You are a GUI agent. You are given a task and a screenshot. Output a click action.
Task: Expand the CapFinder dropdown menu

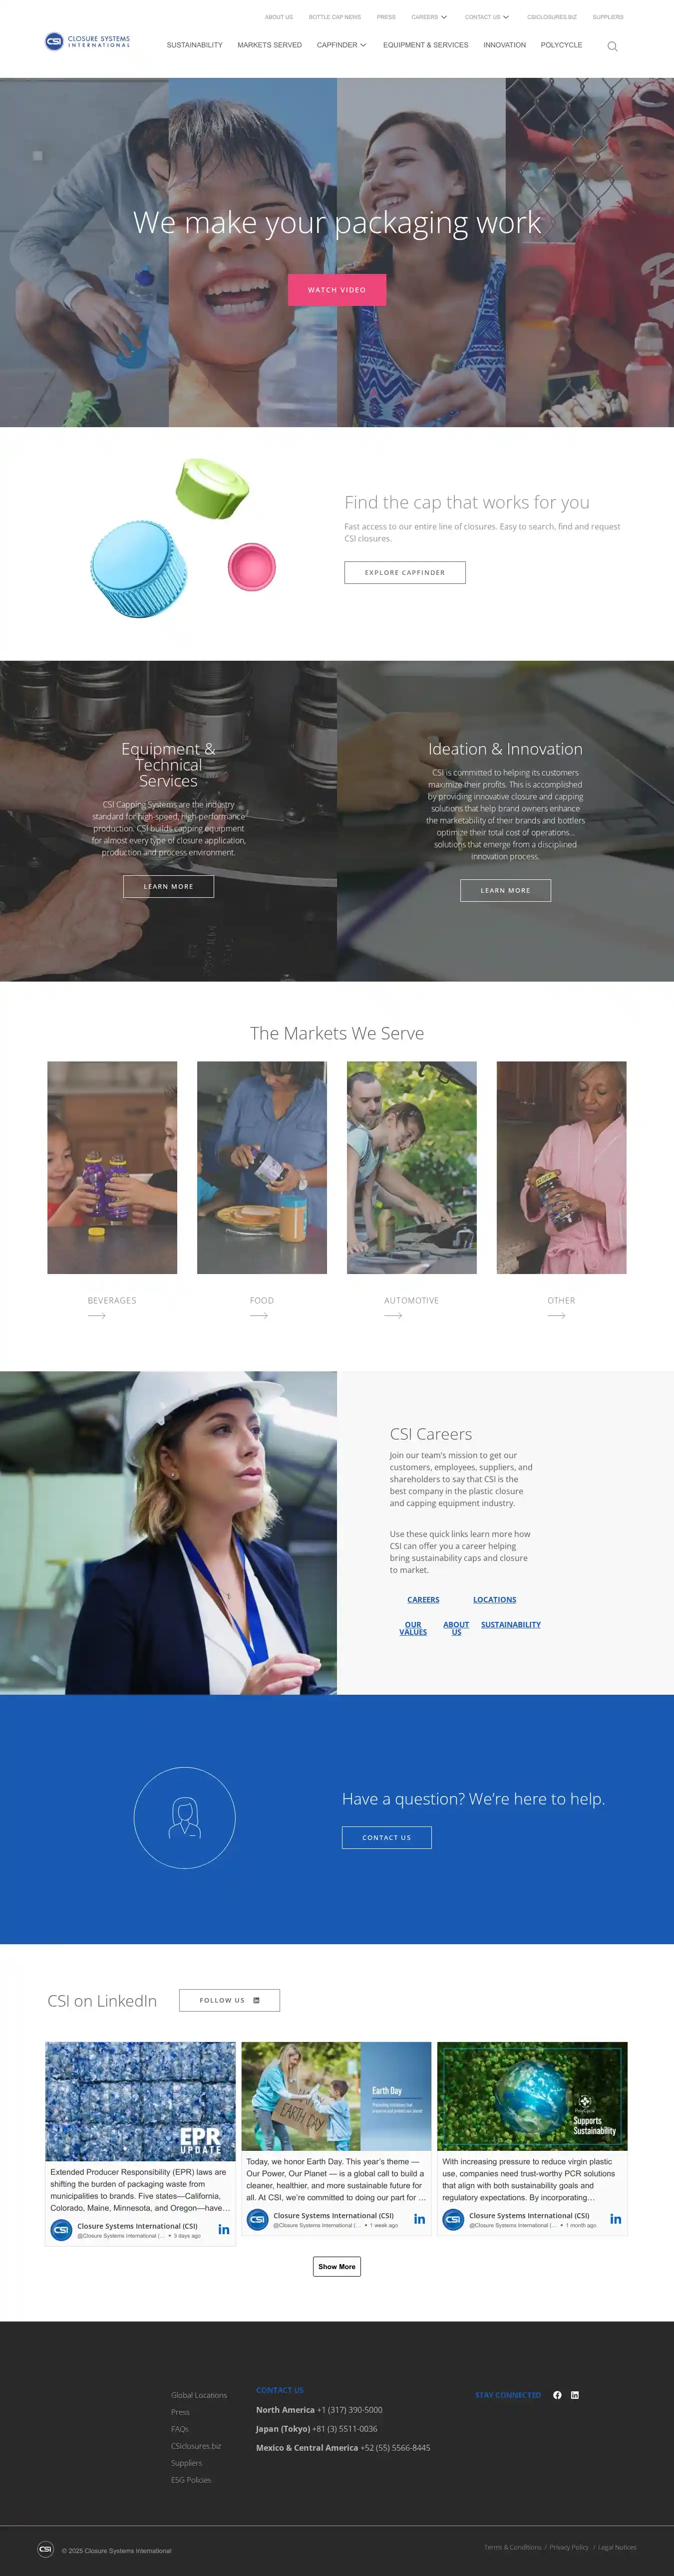tap(342, 45)
